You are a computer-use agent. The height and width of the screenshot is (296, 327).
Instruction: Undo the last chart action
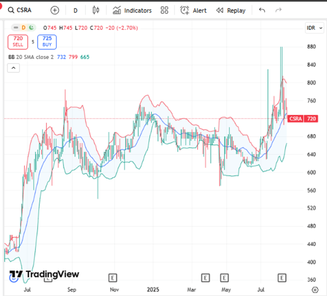click(x=262, y=11)
